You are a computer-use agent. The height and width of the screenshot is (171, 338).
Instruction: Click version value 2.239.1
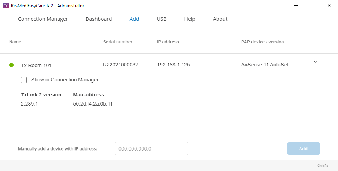(29, 104)
